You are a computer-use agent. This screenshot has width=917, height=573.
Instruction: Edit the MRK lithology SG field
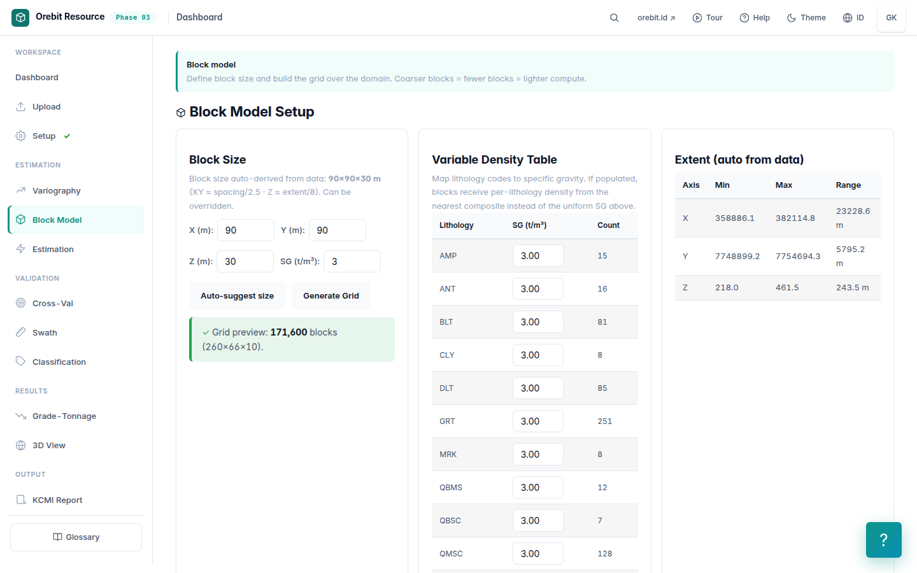click(538, 455)
